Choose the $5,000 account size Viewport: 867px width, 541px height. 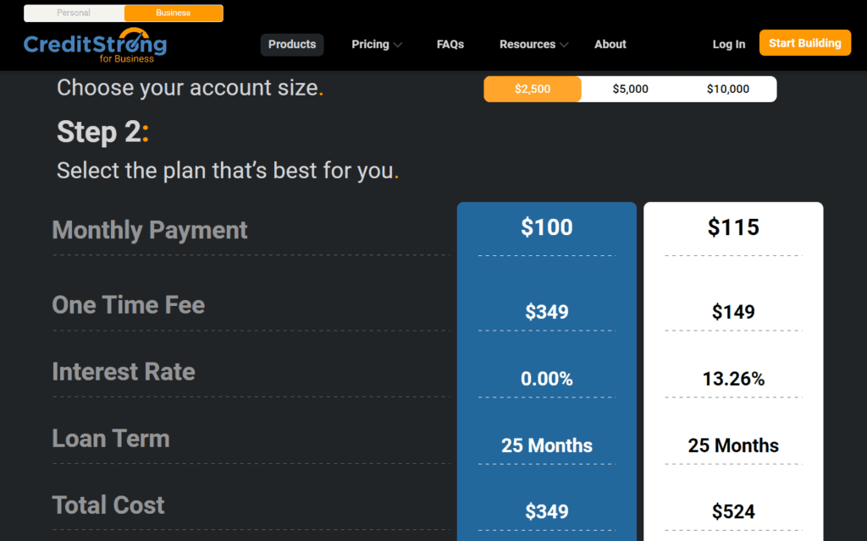(630, 89)
